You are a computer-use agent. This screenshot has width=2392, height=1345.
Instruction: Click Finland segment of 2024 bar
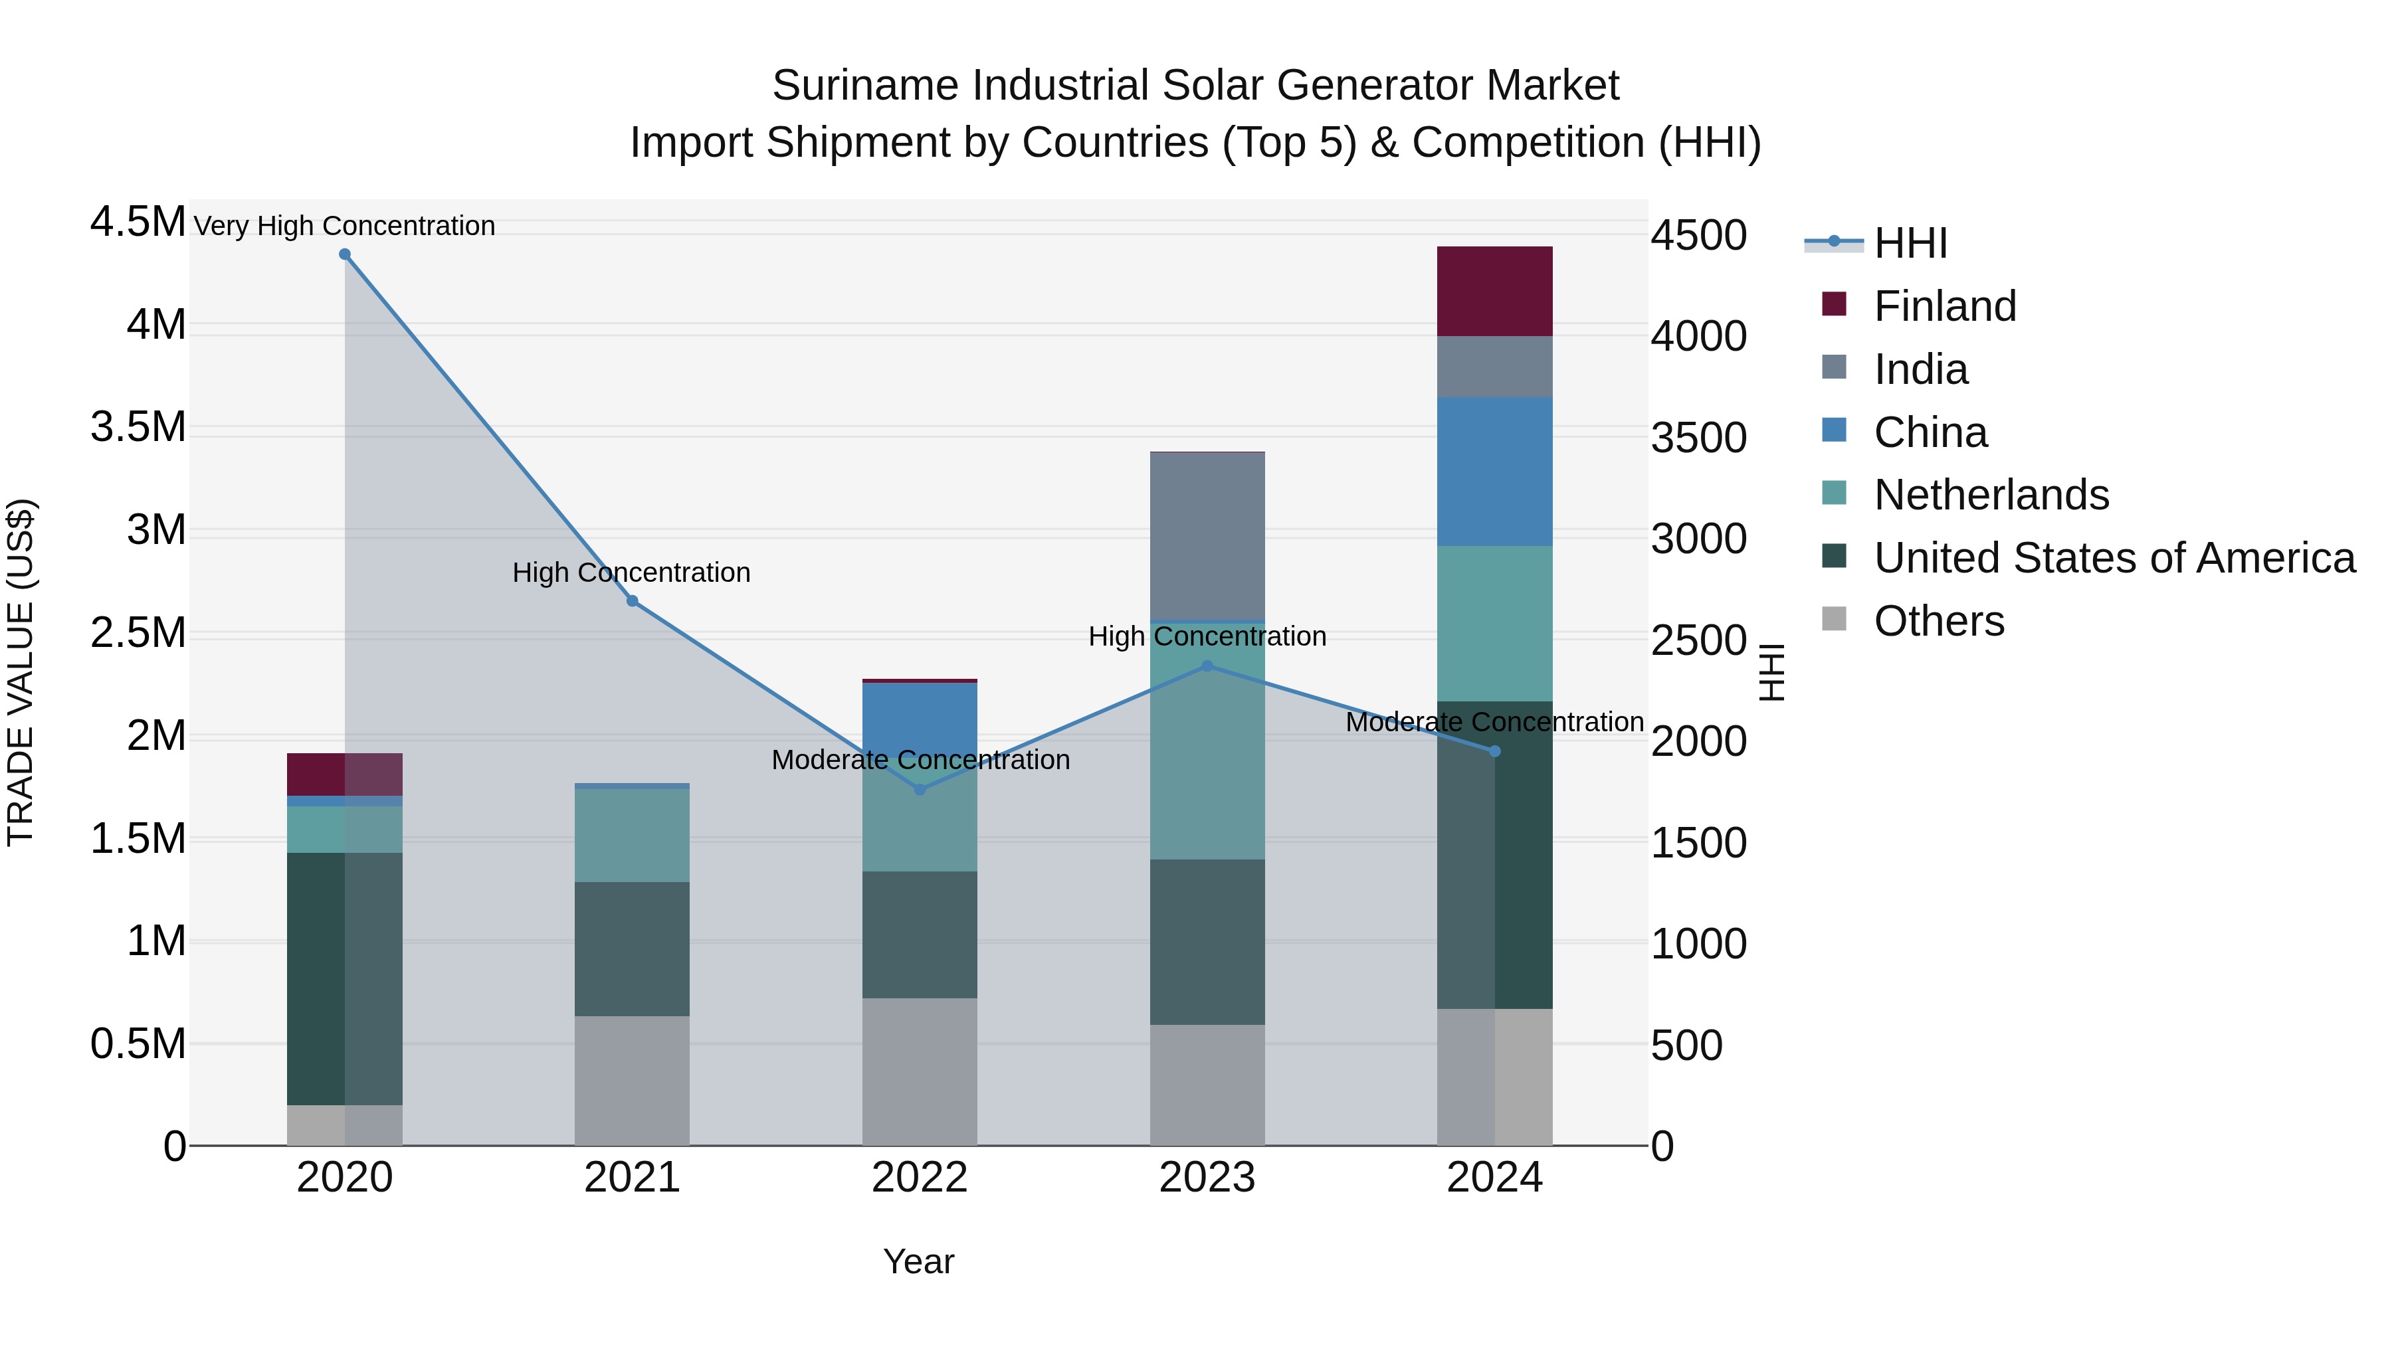coord(1495,292)
